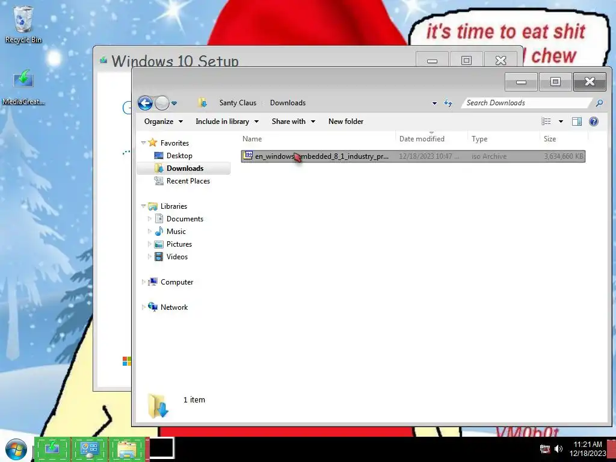Click the 3,634,660 KB size cell
The width and height of the screenshot is (616, 462).
(563, 156)
